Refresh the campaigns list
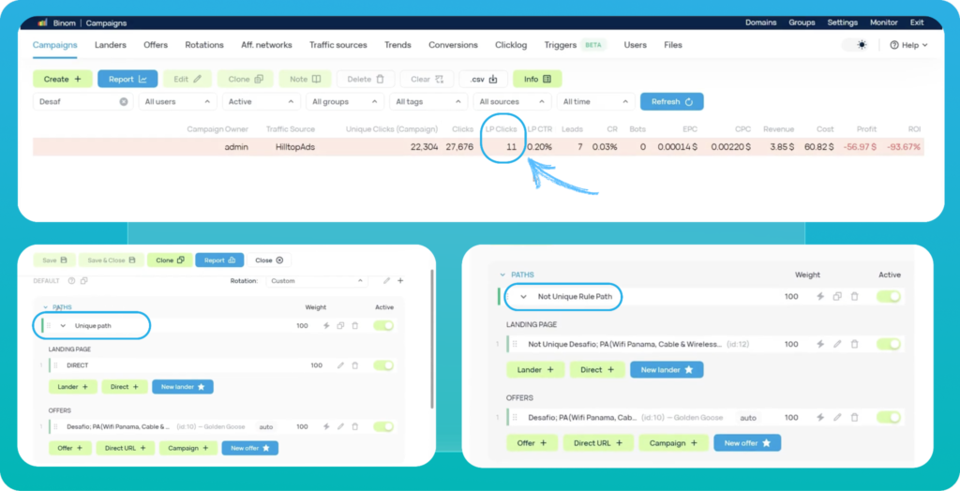 [671, 101]
